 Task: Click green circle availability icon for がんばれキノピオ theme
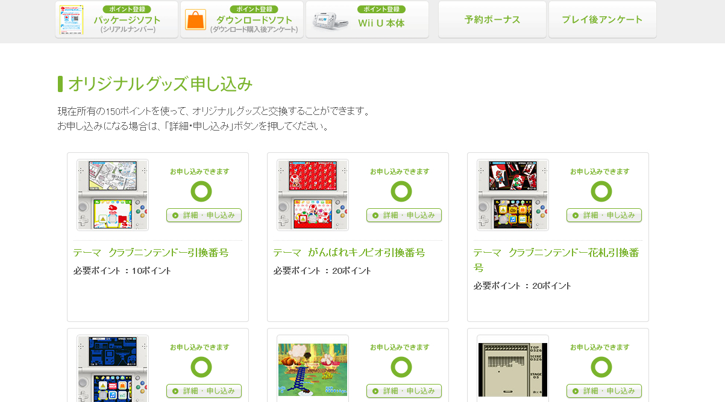click(x=401, y=191)
